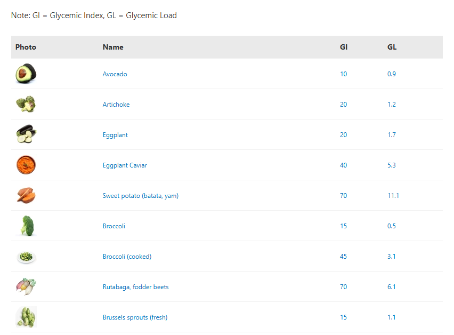Select Rutabaga, fodder beets link
Image resolution: width=454 pixels, height=335 pixels.
pyautogui.click(x=135, y=287)
